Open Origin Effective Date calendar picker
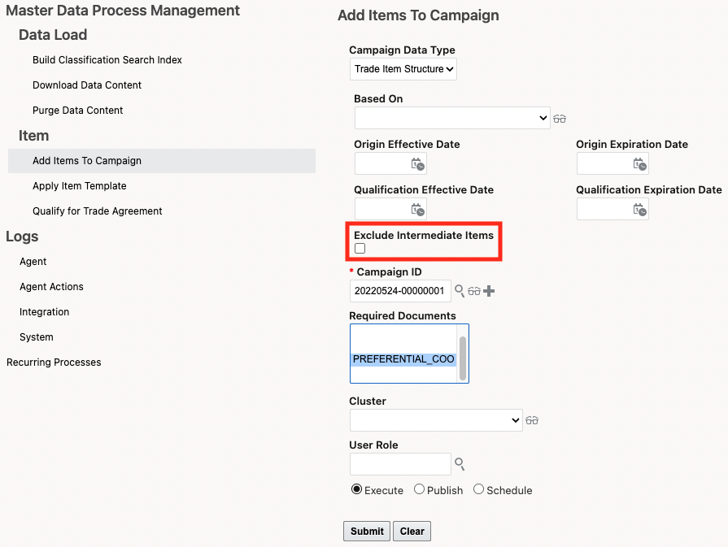The image size is (728, 547). click(418, 164)
